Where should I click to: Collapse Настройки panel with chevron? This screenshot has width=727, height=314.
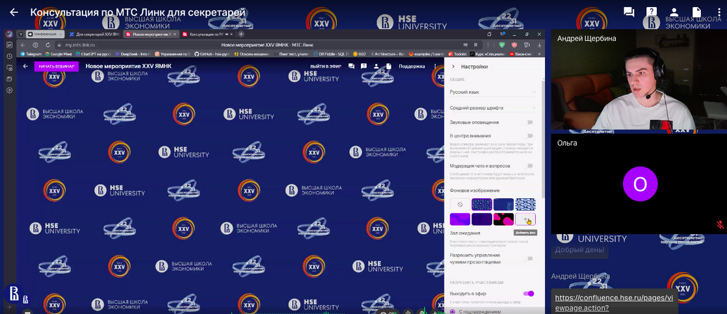click(x=453, y=67)
